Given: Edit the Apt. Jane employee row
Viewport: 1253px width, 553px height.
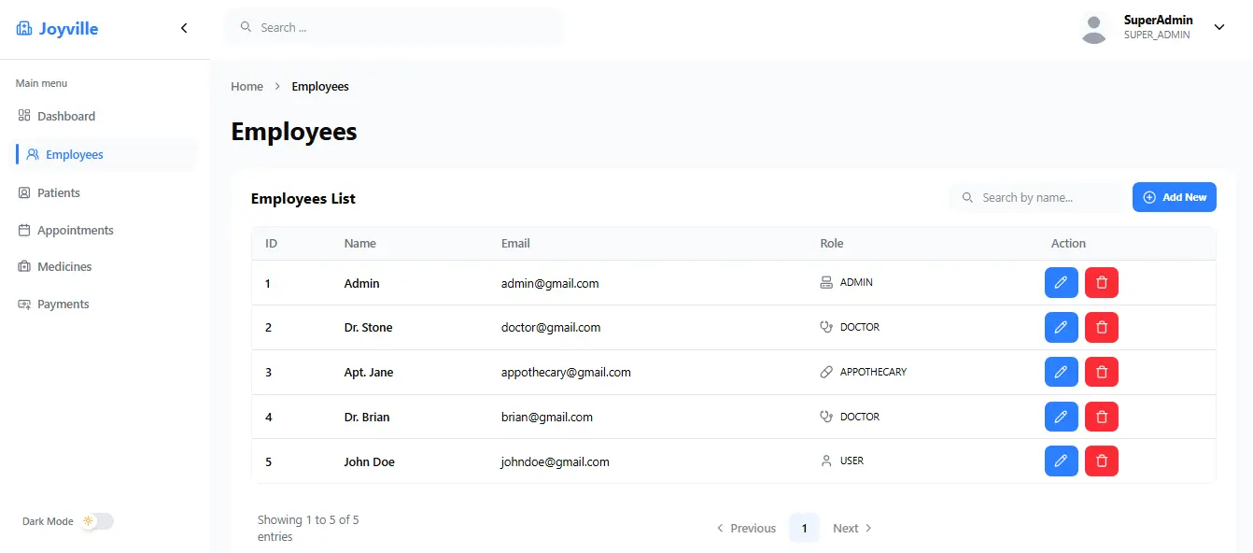Looking at the screenshot, I should [1061, 372].
